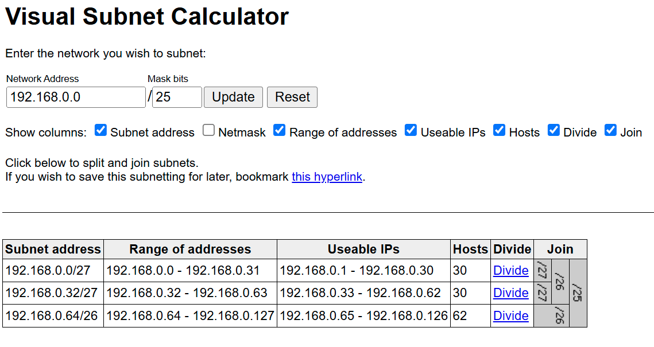Hide the Divide column via its checkbox

point(554,130)
